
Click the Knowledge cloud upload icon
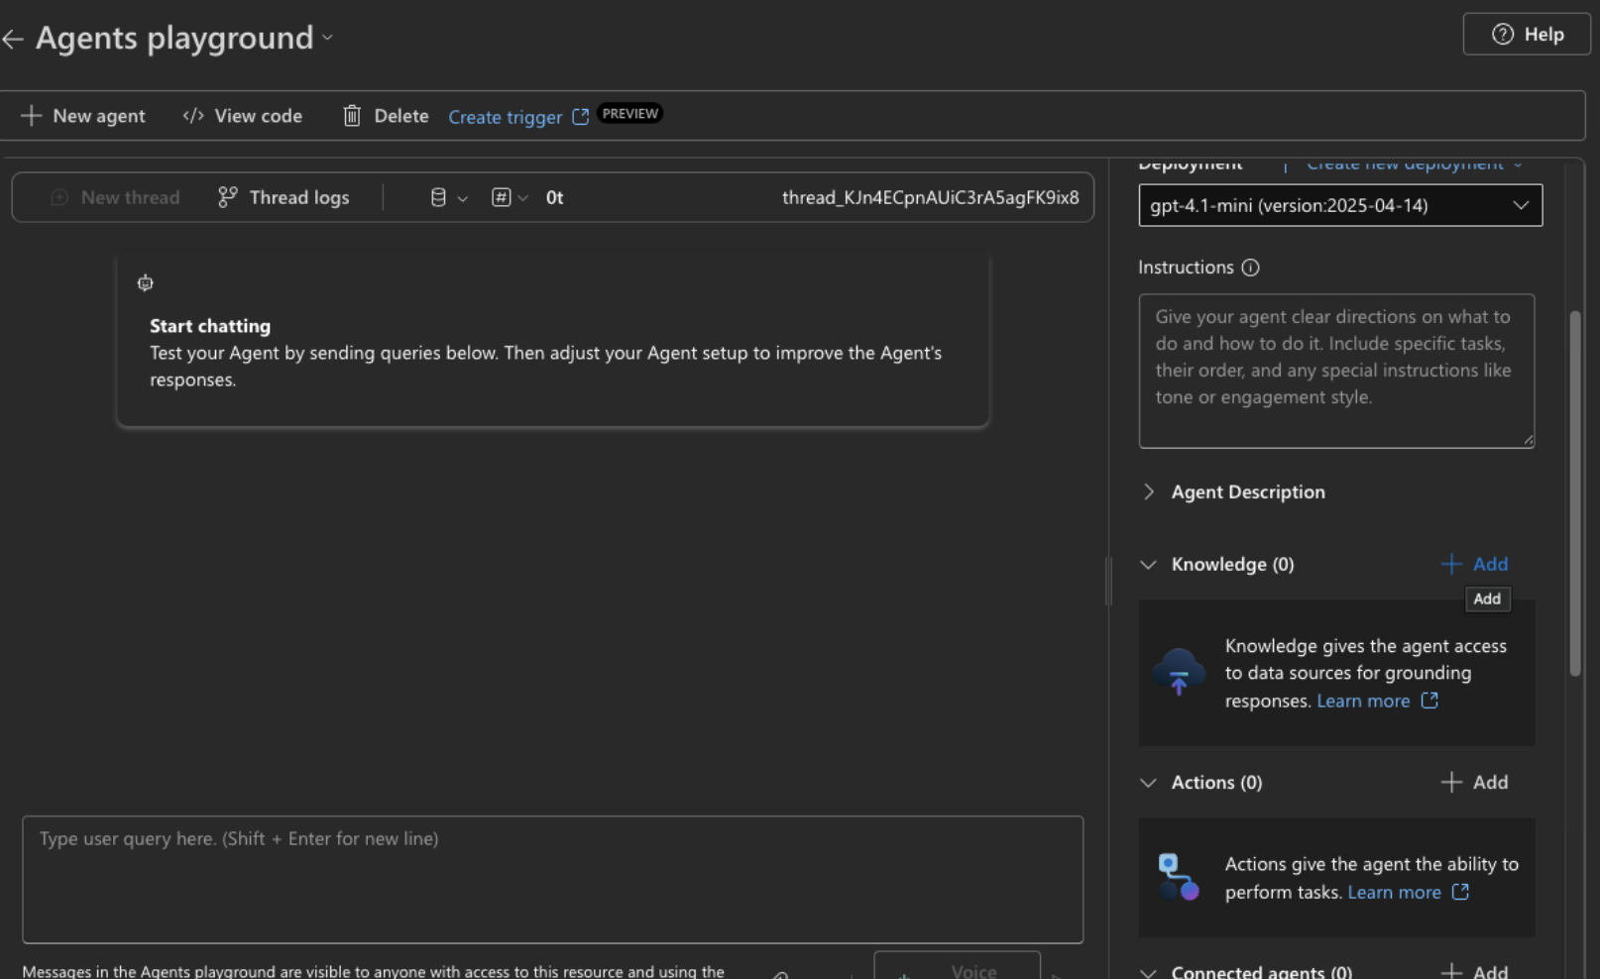1179,672
